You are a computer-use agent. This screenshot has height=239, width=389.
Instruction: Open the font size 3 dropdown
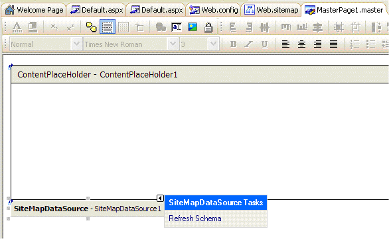click(213, 44)
